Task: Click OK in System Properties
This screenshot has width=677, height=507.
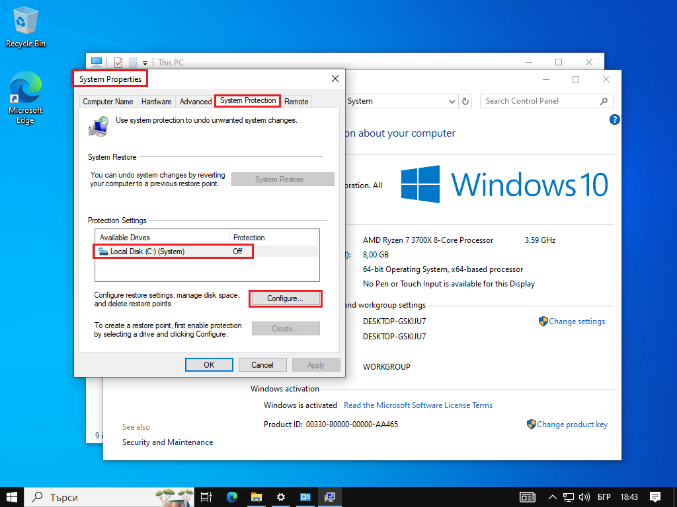Action: tap(209, 364)
